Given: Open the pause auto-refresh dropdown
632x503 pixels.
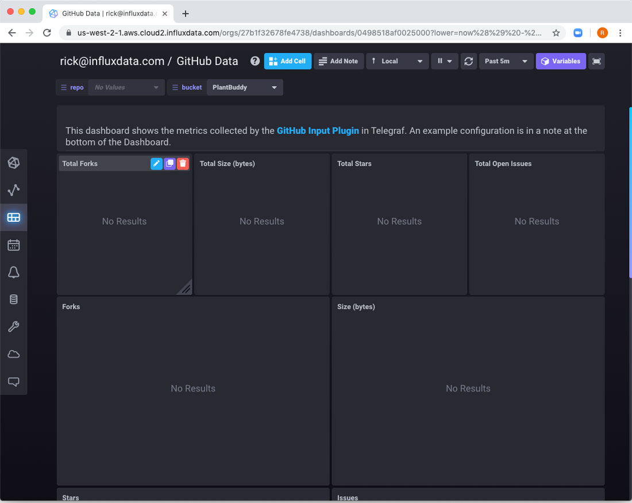Looking at the screenshot, I should [444, 61].
